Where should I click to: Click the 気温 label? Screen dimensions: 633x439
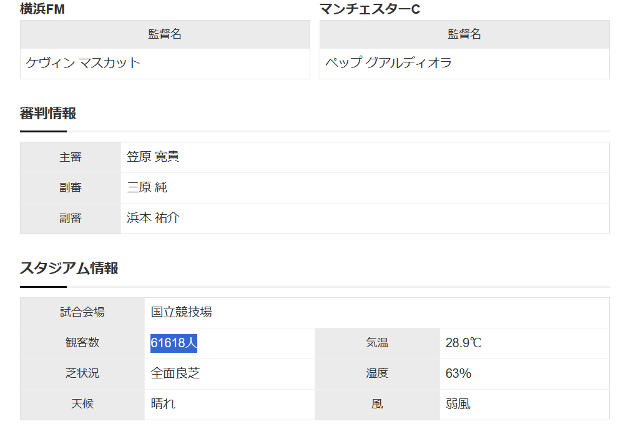(377, 343)
